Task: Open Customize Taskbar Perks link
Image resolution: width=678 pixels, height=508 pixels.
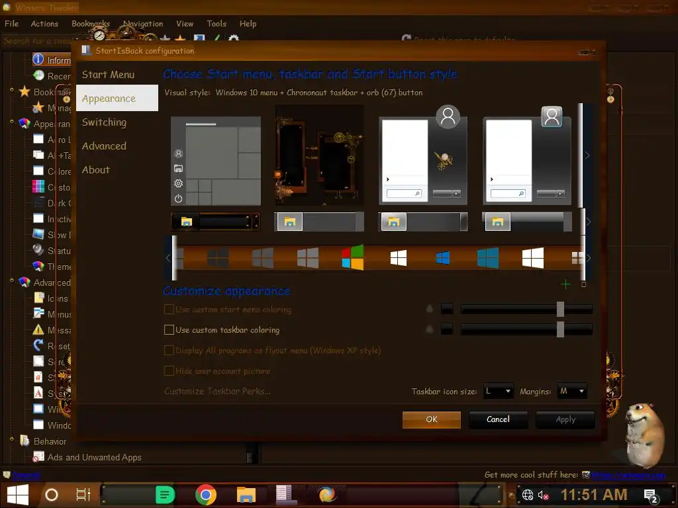Action: tap(217, 392)
